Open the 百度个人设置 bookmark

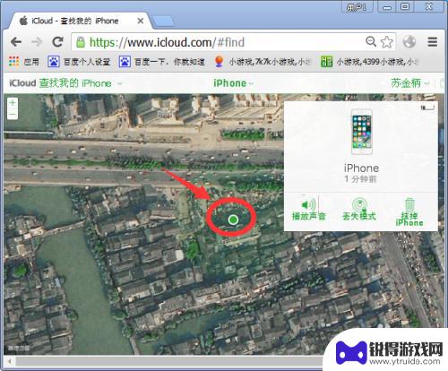(x=79, y=62)
